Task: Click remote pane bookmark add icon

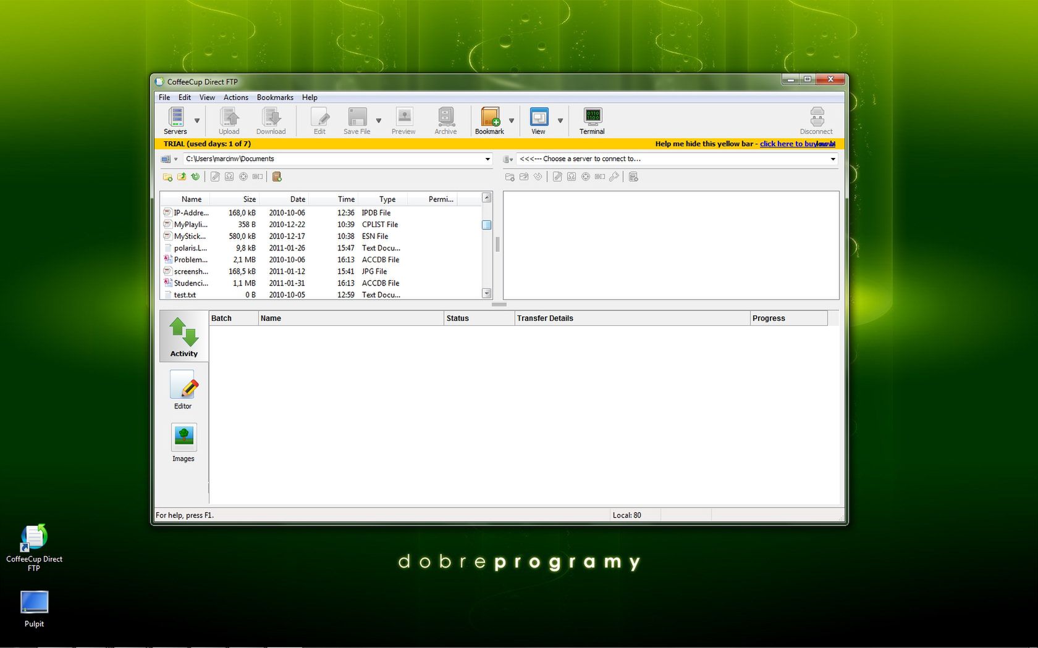Action: pos(633,177)
